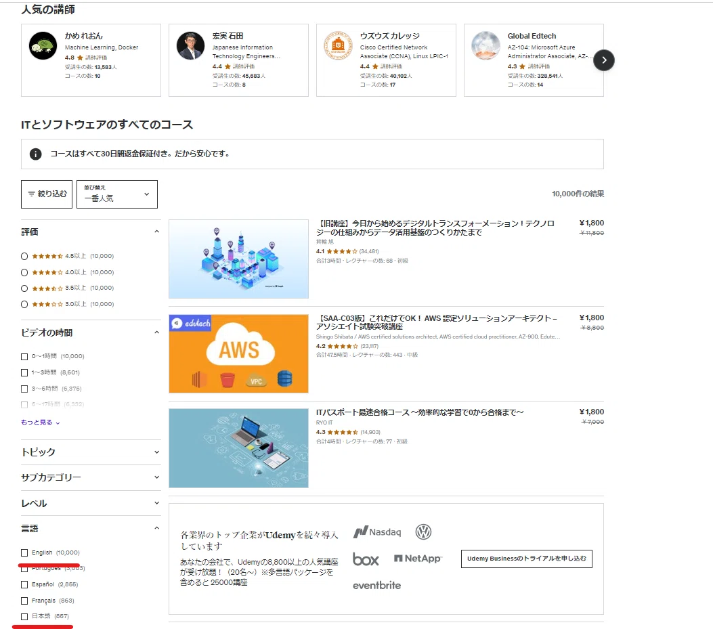The image size is (713, 629).
Task: Click the ITパスポート laptop course thumbnail
Action: (x=239, y=448)
